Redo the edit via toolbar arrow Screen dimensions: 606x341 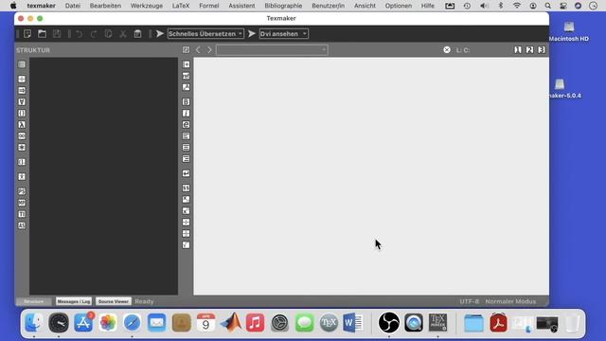point(94,34)
